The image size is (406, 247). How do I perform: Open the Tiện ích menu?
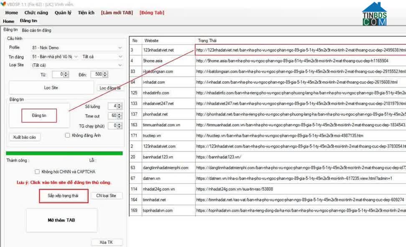pos(86,13)
